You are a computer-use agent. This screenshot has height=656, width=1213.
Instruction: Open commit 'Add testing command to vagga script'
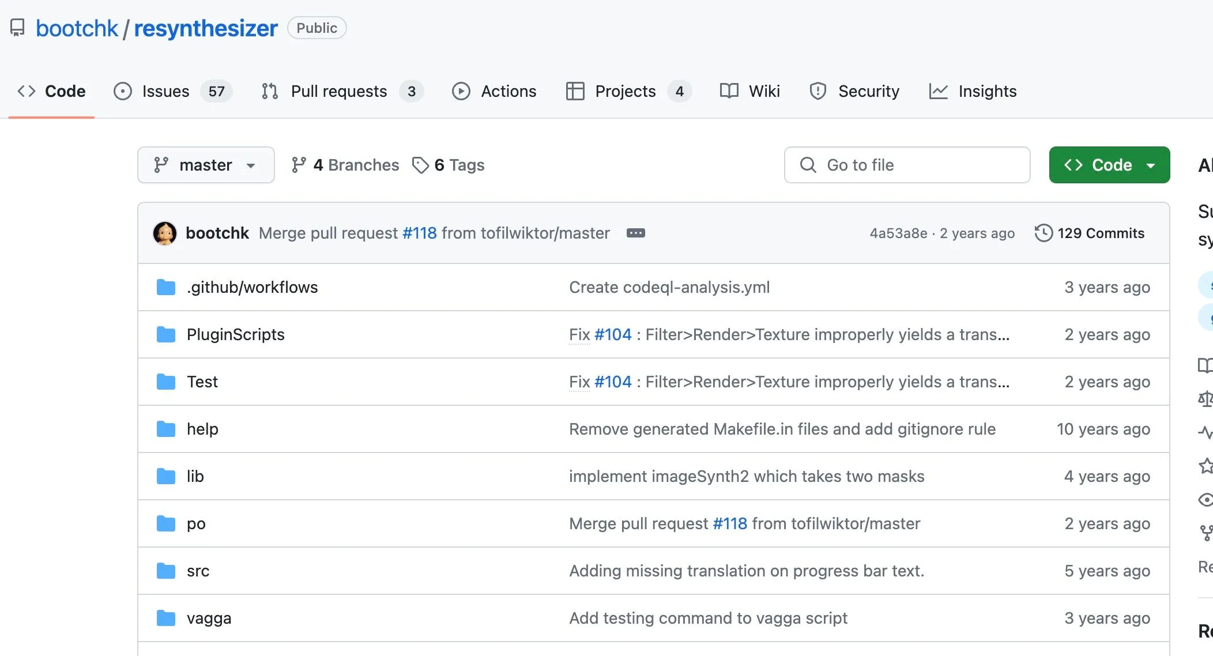[708, 618]
